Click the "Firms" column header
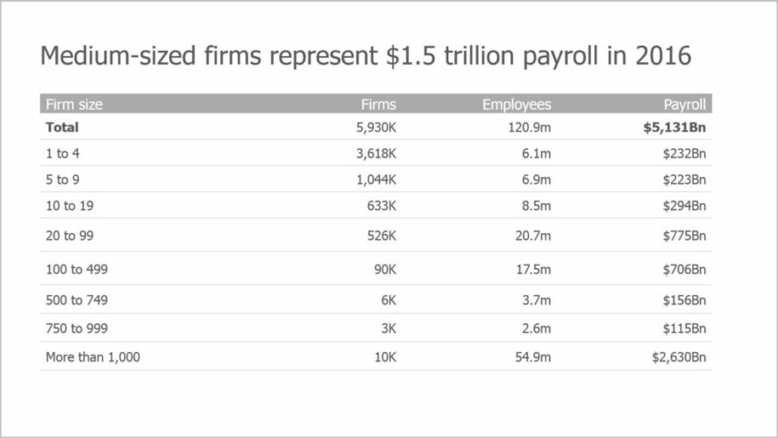Screen dimensions: 778x438 379,104
